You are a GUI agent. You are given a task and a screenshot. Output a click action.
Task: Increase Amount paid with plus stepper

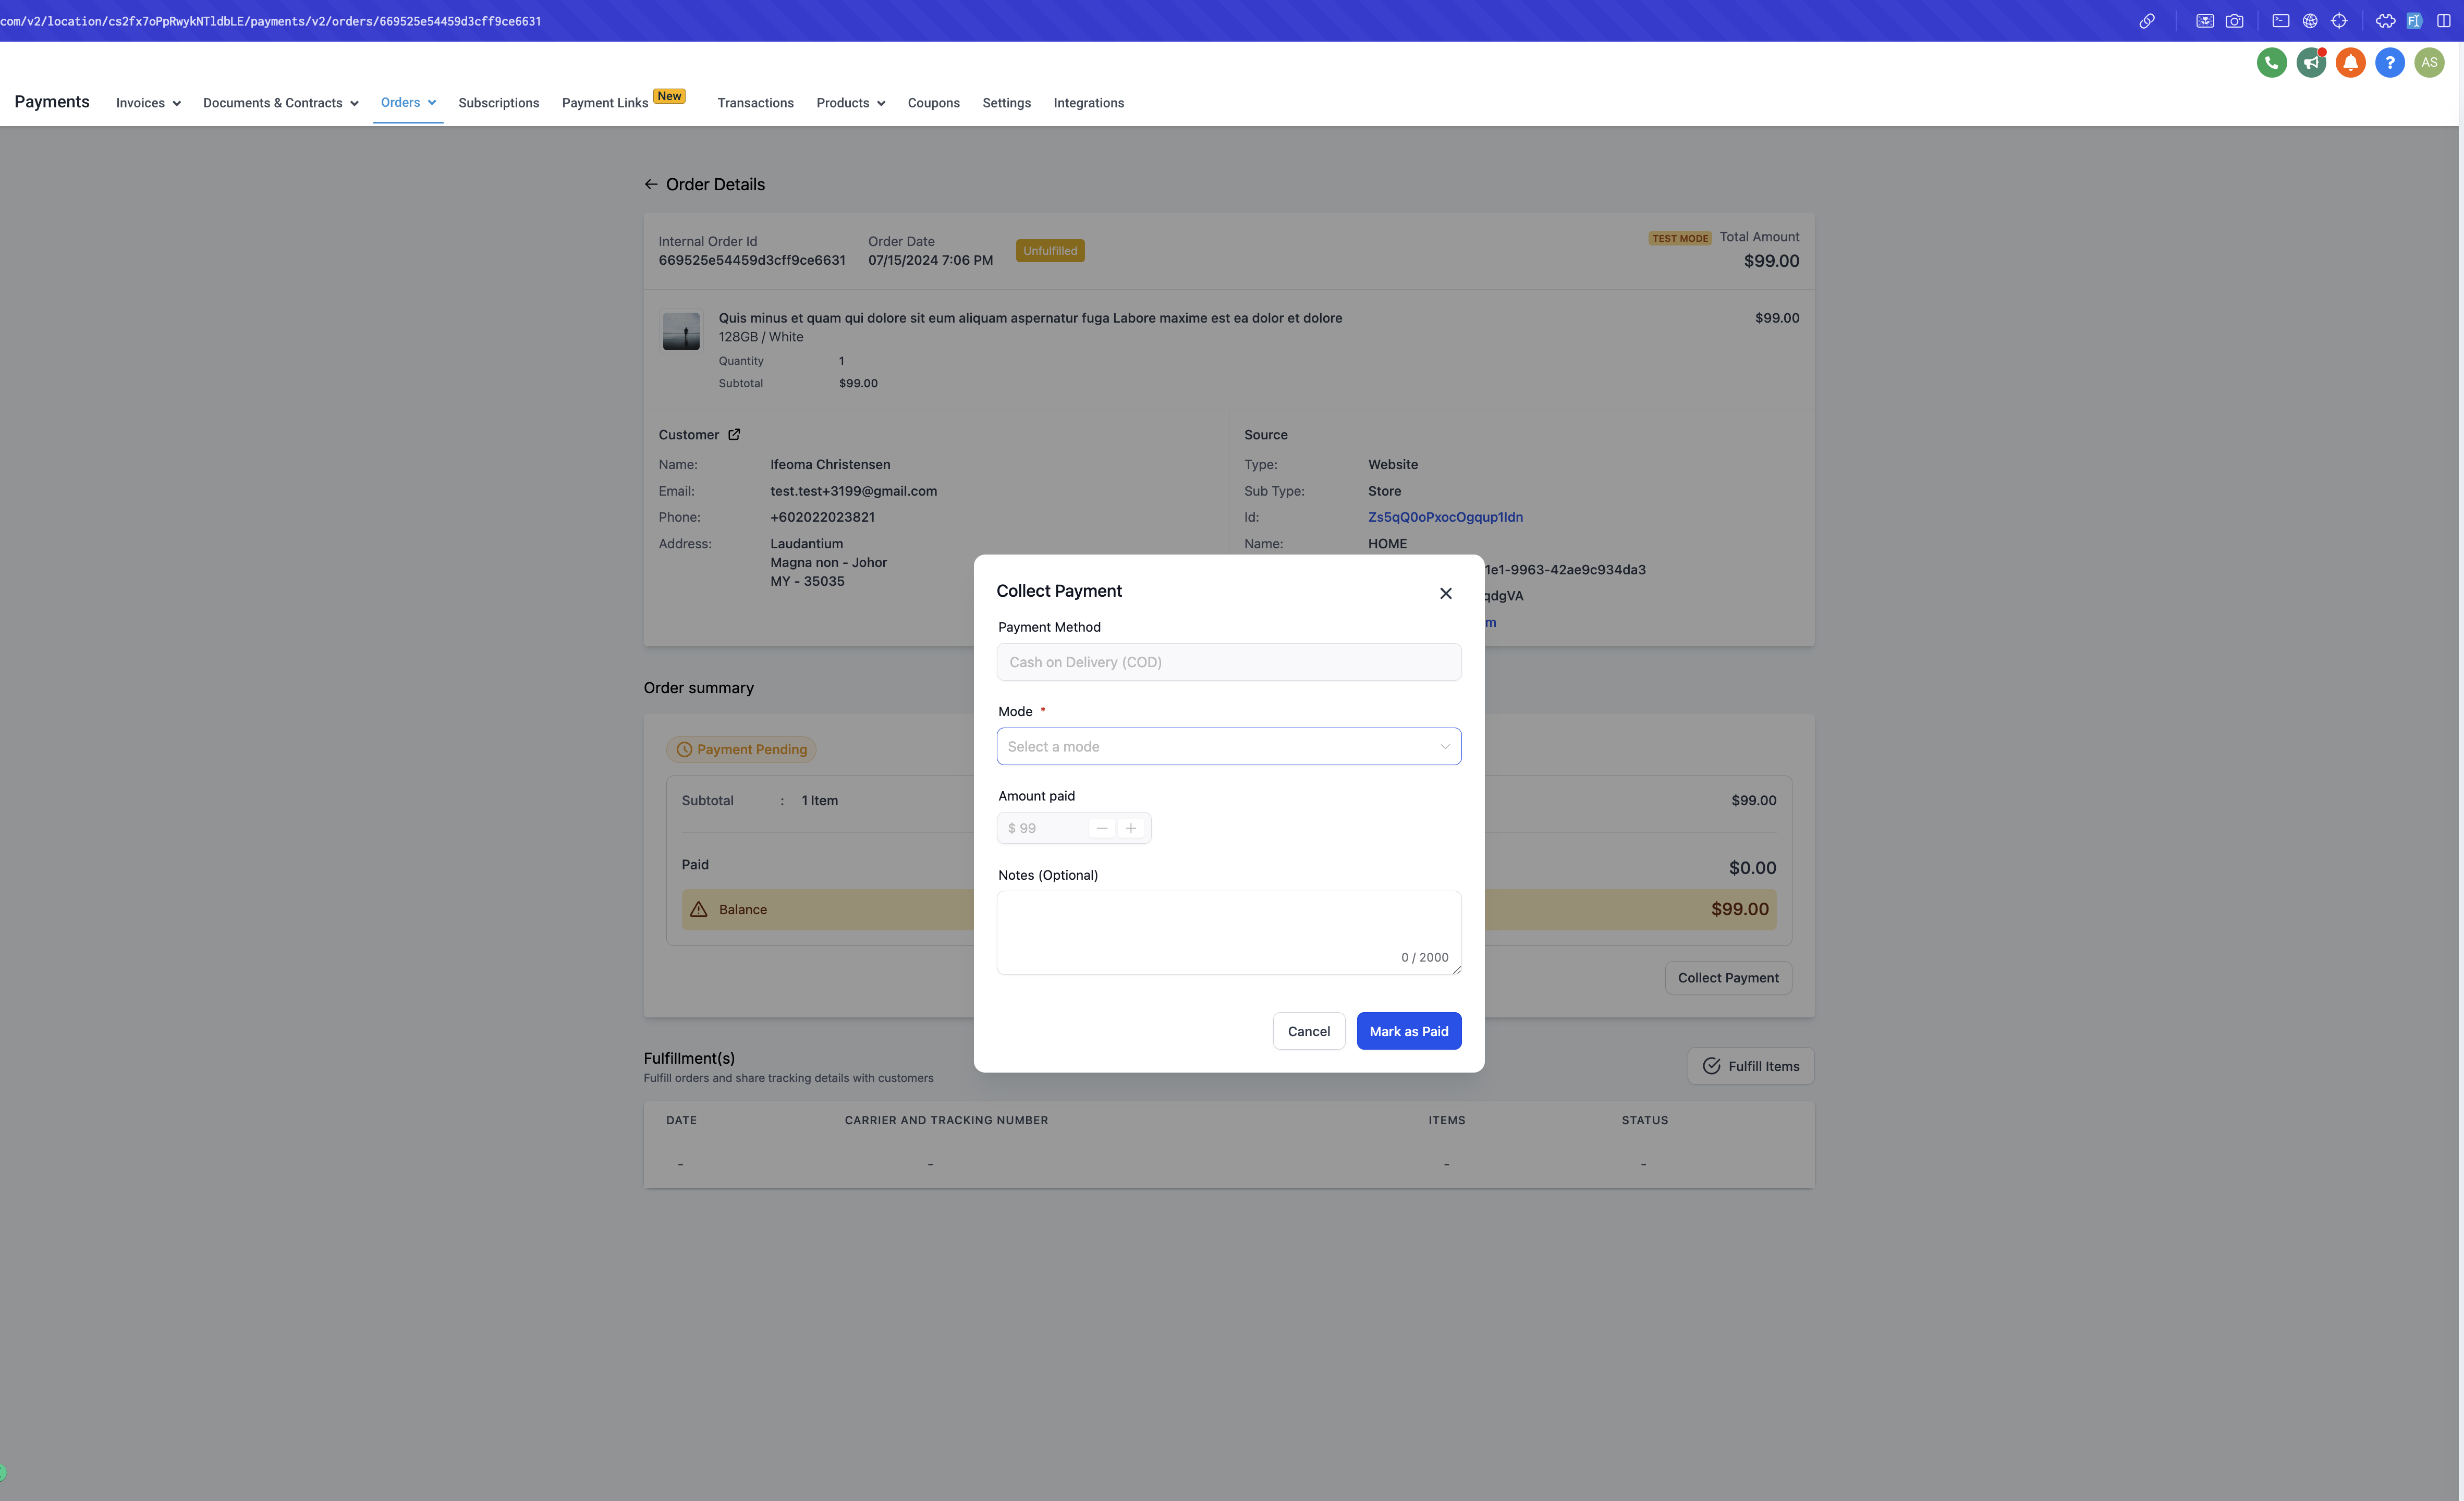coord(1131,829)
